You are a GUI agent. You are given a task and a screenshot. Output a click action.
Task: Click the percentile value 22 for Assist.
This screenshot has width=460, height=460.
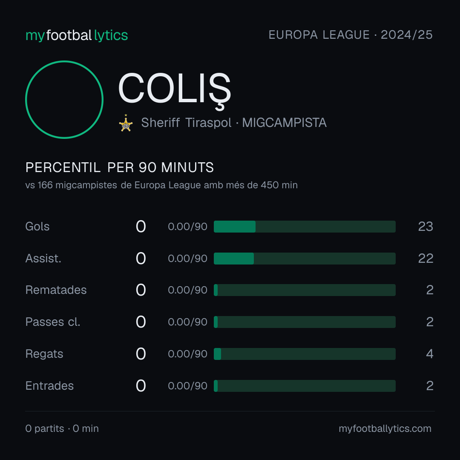point(425,259)
